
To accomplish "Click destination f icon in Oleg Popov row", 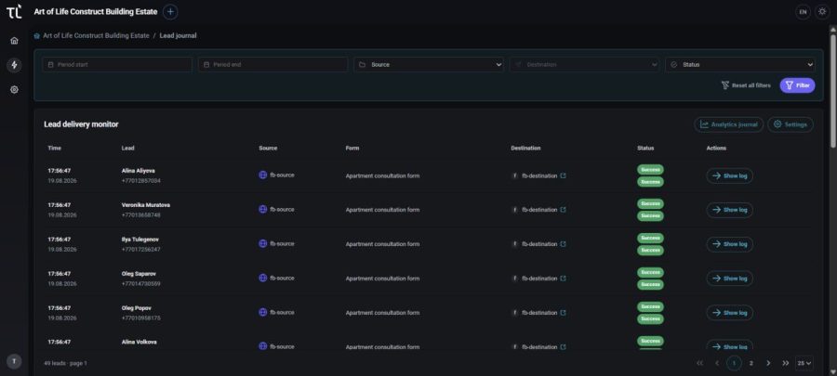I will (514, 313).
